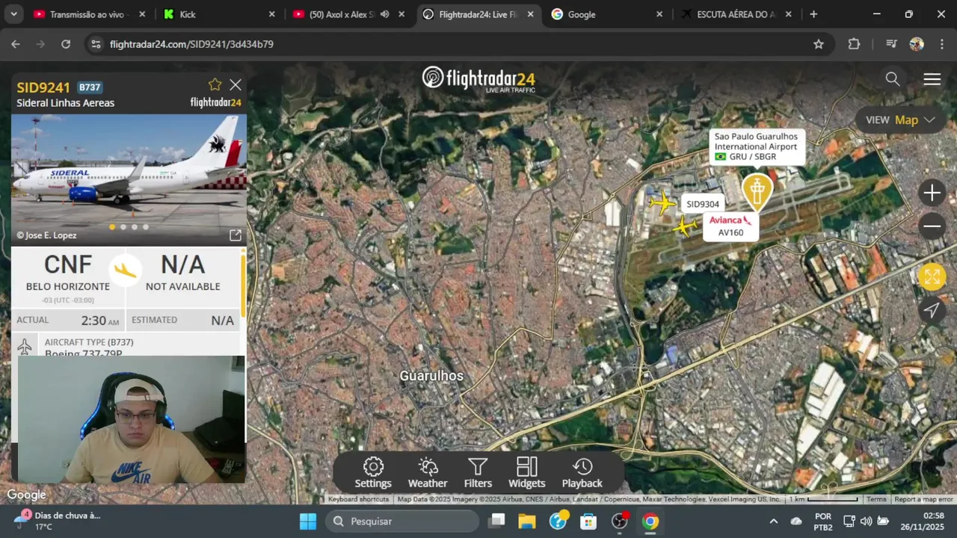Open File Explorer from taskbar
Viewport: 957px width, 538px height.
click(x=527, y=522)
